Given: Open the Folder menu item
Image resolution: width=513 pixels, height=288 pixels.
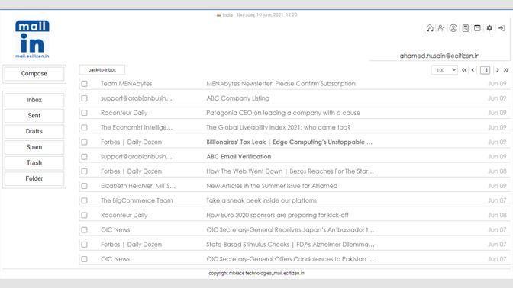Looking at the screenshot, I should pyautogui.click(x=34, y=178).
